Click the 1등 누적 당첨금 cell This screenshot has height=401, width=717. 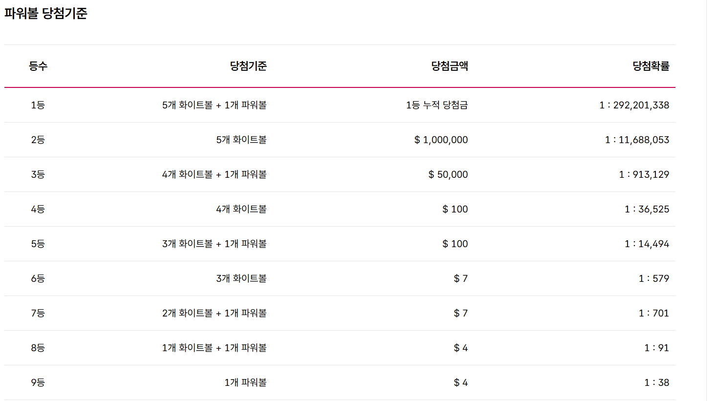tap(437, 105)
